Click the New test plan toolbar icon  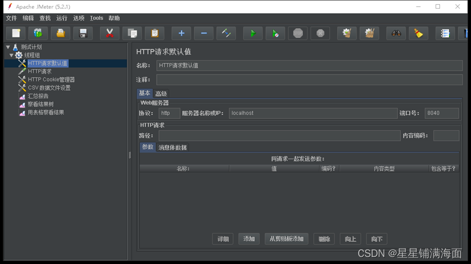pos(16,33)
